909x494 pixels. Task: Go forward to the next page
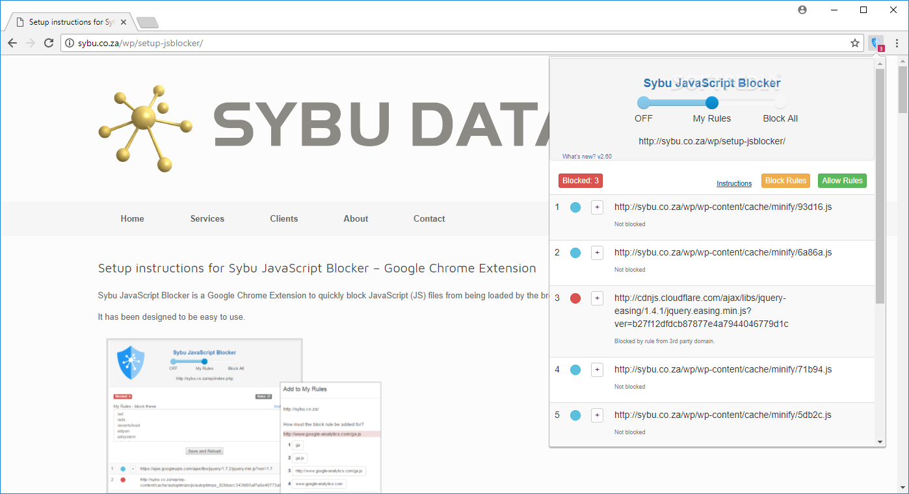click(31, 43)
